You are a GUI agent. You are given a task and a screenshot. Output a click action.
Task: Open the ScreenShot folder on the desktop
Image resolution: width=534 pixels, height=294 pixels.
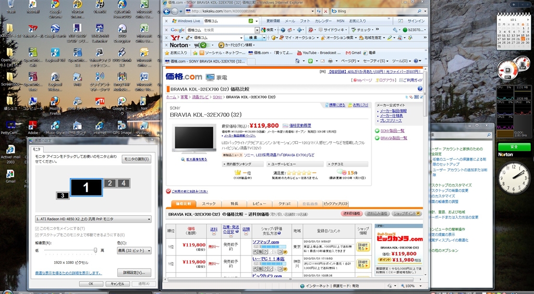tap(10, 79)
